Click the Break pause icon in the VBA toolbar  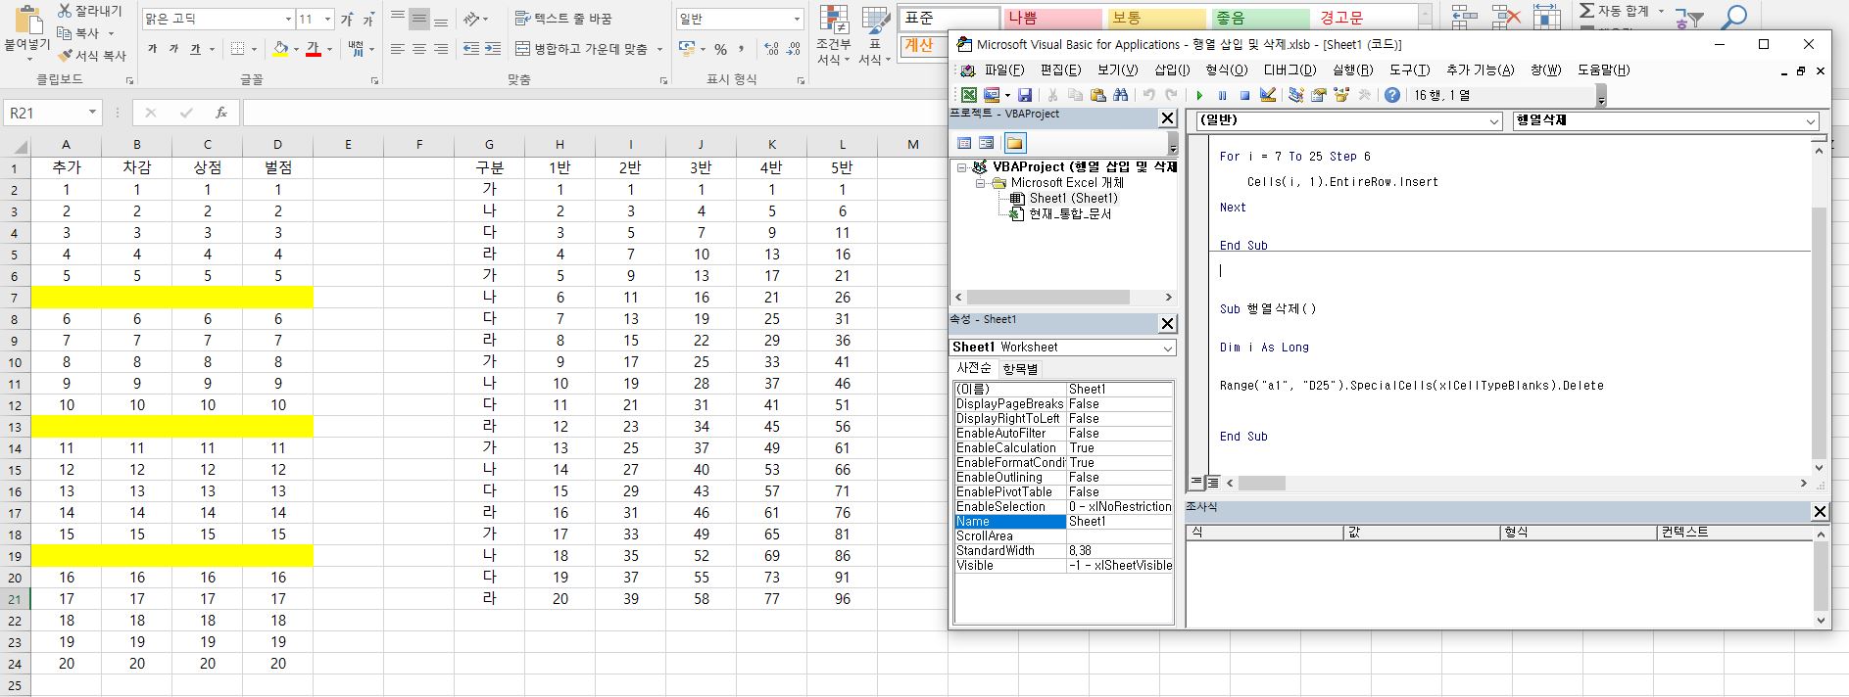click(x=1222, y=95)
